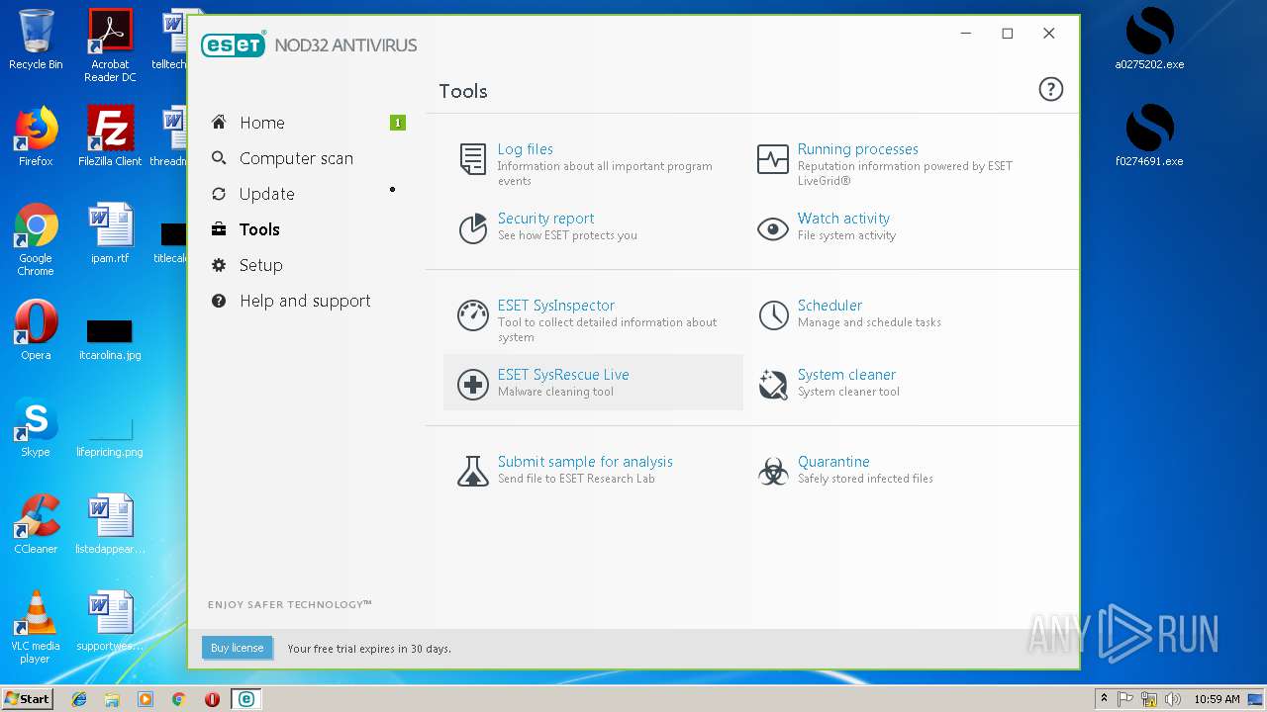Image resolution: width=1267 pixels, height=712 pixels.
Task: Click the Watch activity link
Action: pos(843,219)
